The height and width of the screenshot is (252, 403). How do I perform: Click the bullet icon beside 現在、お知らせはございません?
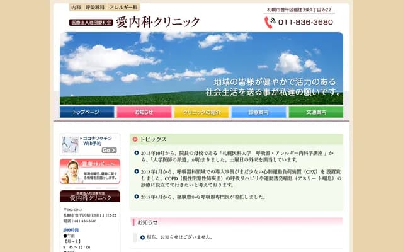click(x=143, y=238)
